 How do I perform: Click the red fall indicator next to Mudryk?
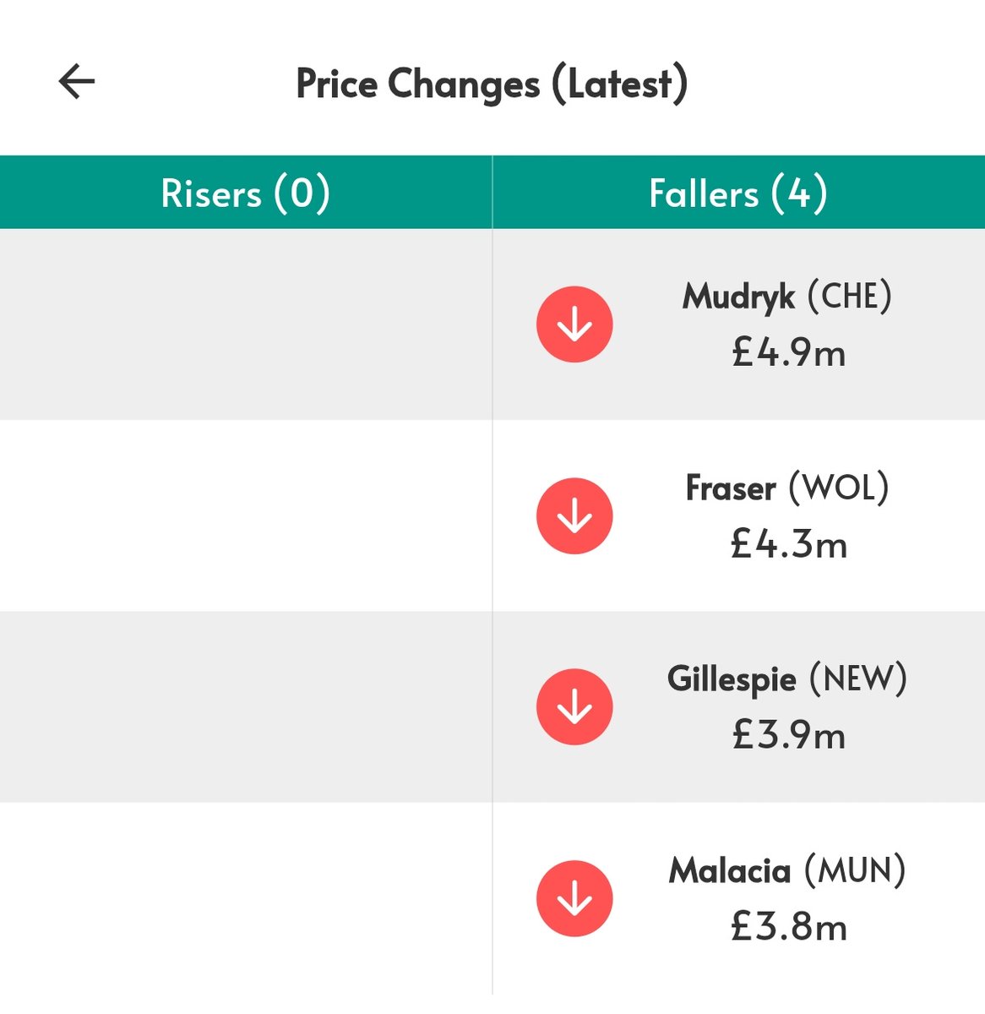[574, 324]
